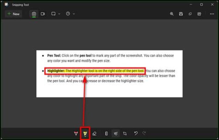
Task: Open the snipping mode shape dropdown
Action: point(56,14)
